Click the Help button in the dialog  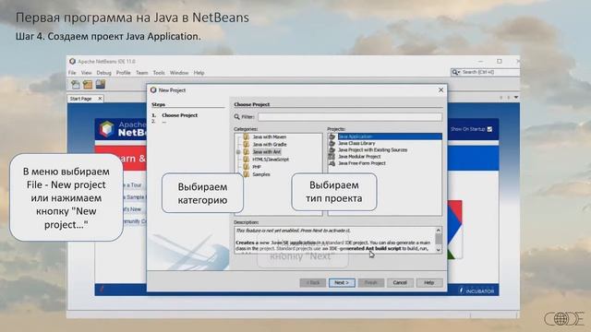(x=429, y=283)
